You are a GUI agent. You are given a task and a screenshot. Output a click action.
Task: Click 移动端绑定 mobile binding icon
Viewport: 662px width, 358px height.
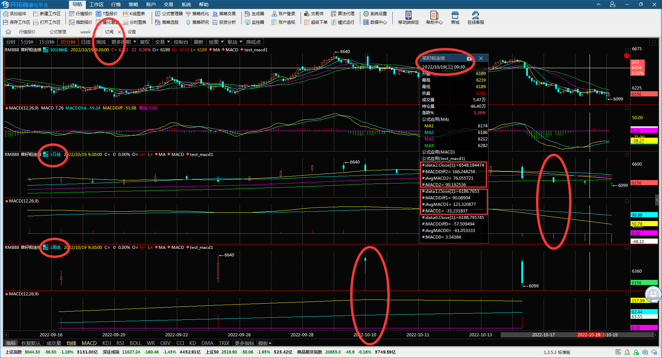point(409,15)
